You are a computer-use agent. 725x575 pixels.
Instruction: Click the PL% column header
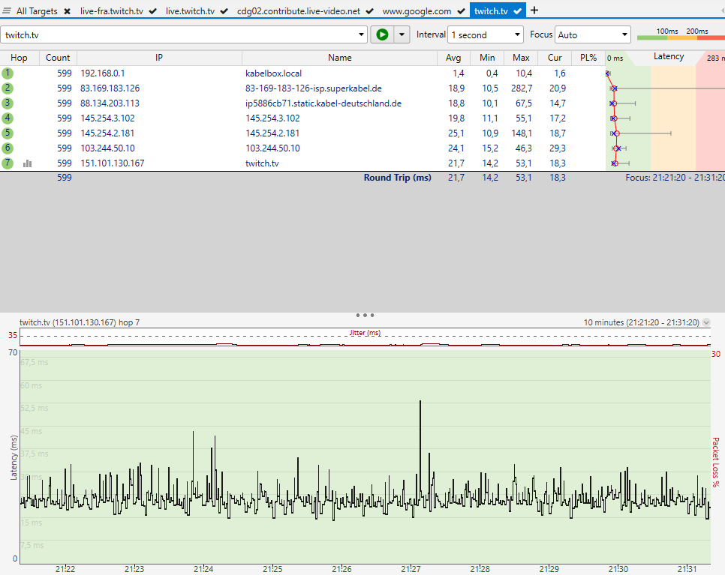[x=588, y=58]
